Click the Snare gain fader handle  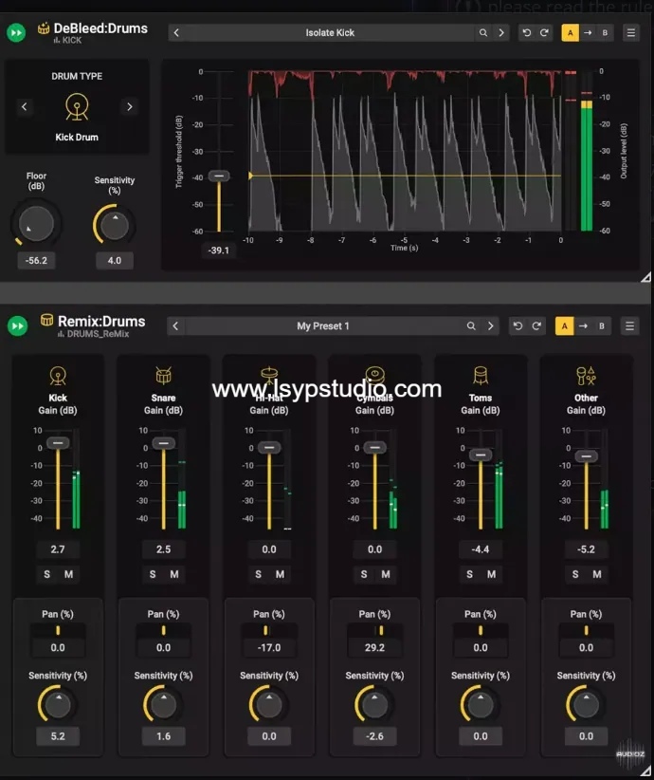(x=163, y=443)
